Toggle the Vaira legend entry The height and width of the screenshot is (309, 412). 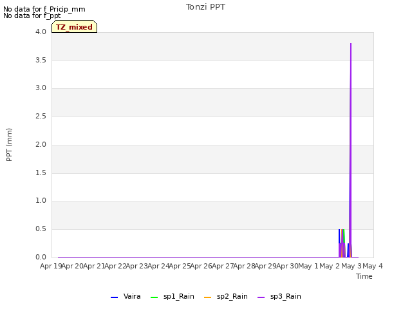tap(126, 296)
